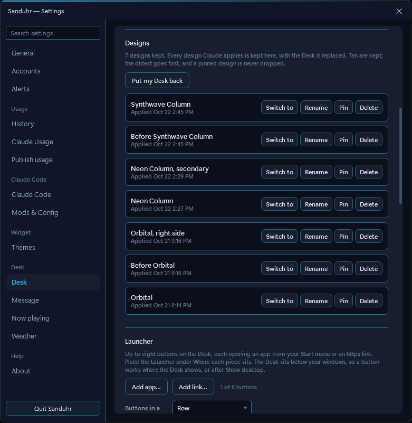Viewport: 412px width, 423px height.
Task: Click Put my Desk back
Action: (157, 80)
